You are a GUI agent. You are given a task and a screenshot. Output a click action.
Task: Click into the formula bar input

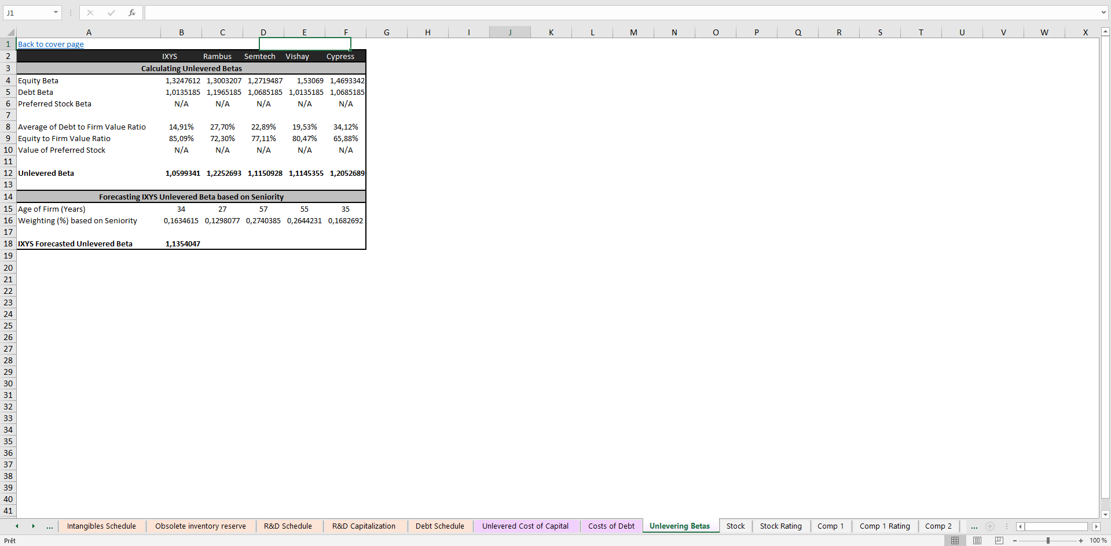(x=621, y=13)
